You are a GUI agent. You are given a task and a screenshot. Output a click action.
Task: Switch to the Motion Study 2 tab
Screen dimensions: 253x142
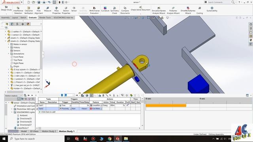point(49,131)
